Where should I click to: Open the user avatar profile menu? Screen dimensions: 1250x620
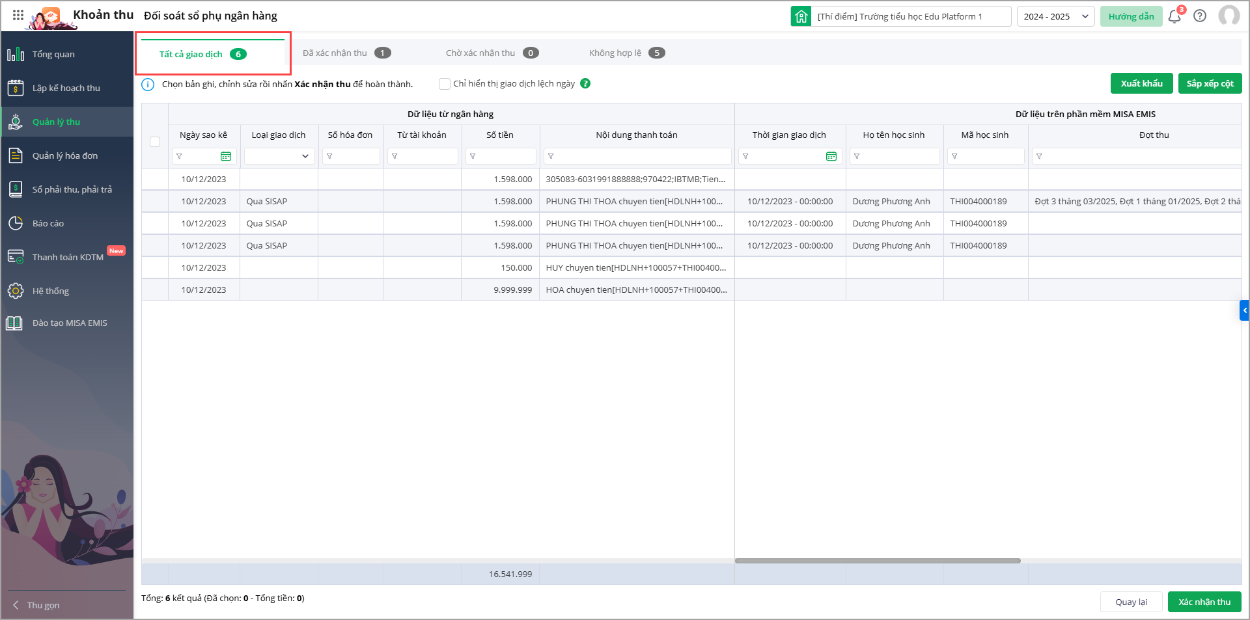tap(1229, 16)
